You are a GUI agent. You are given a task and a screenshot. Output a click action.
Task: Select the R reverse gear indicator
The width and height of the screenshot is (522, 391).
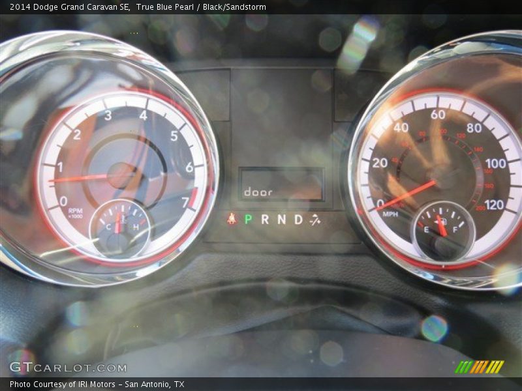(x=265, y=220)
